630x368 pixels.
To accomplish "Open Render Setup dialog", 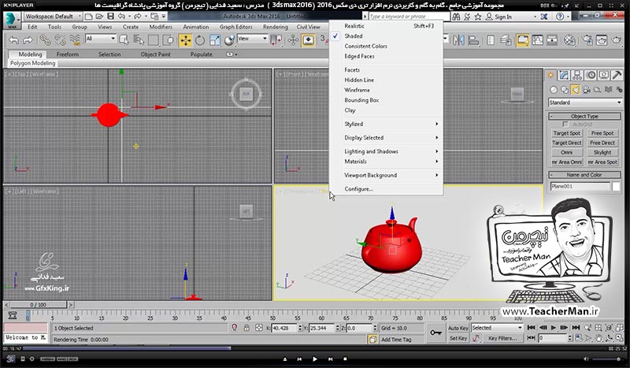I will coord(587,40).
